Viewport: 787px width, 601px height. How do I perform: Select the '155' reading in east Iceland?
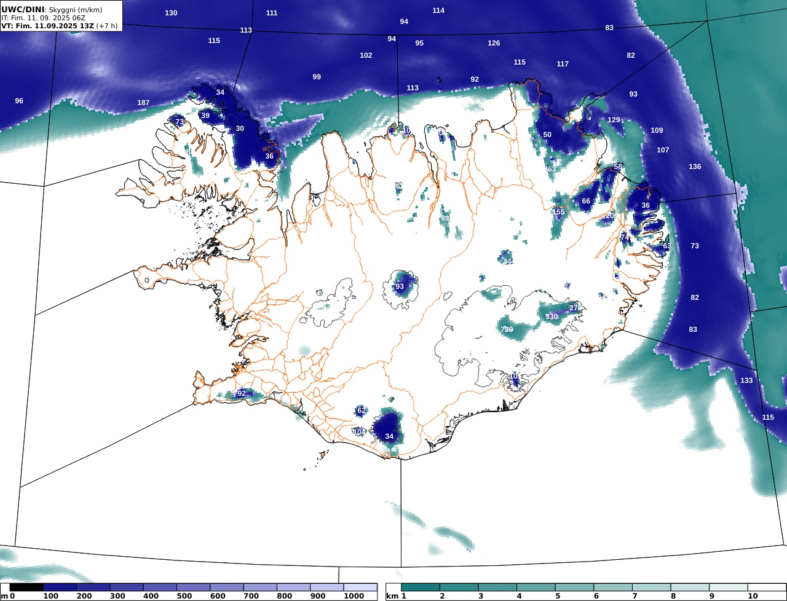(558, 213)
